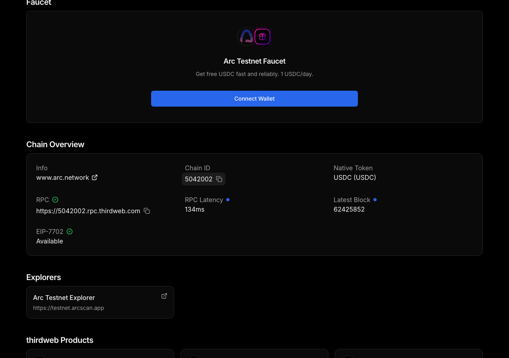The height and width of the screenshot is (358, 509).
Task: Click the green check icon beside RPC
Action: (x=55, y=200)
